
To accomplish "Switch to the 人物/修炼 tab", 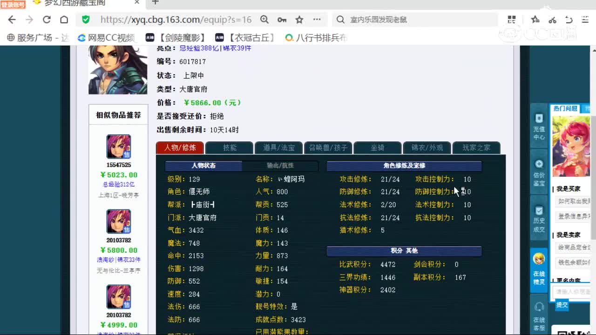I will (180, 147).
